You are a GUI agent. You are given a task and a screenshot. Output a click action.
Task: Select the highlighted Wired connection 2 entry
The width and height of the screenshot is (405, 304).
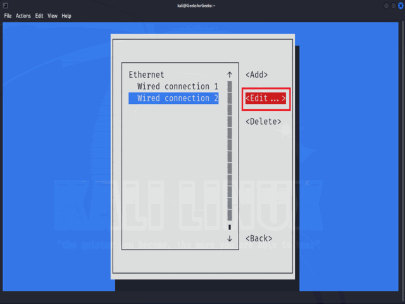[x=173, y=98]
